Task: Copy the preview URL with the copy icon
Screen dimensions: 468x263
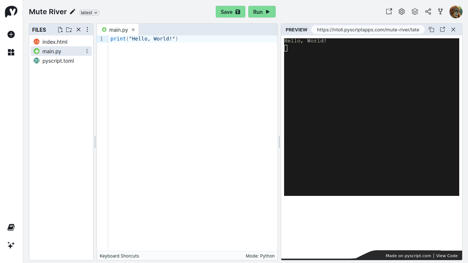Action: 431,30
